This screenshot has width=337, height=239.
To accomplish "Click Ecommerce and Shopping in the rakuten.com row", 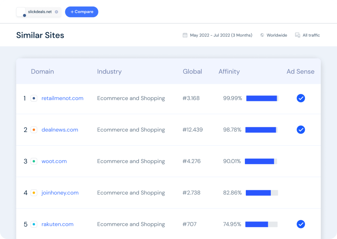I will 131,224.
